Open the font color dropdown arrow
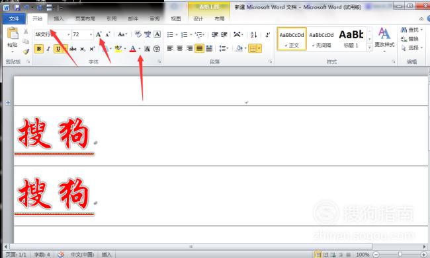The width and height of the screenshot is (430, 258). (x=140, y=49)
